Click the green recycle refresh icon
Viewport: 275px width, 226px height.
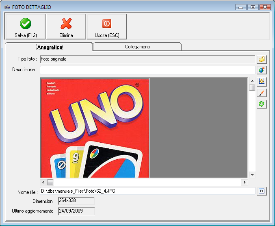tap(262, 104)
